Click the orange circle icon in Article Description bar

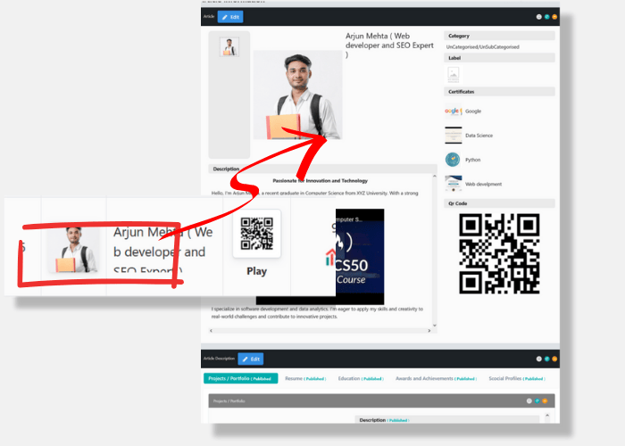click(554, 359)
